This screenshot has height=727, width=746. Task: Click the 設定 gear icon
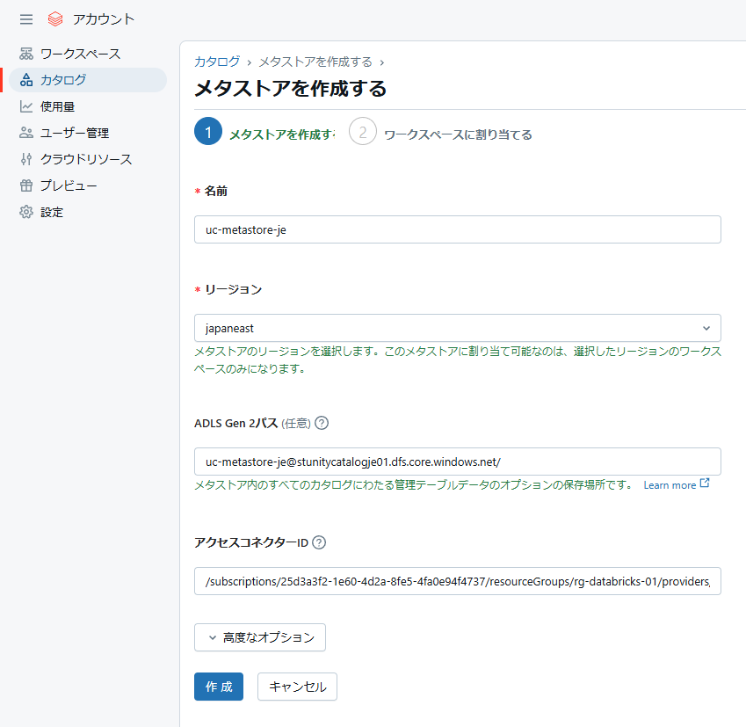click(26, 212)
